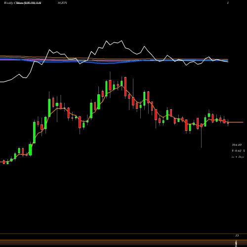Click the large green candle with the highest wick
The image size is (247, 247).
[x=106, y=88]
